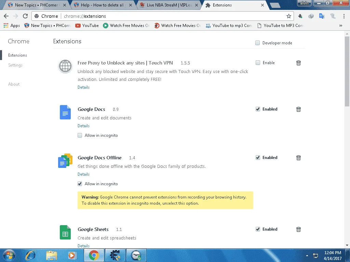
Task: Open Details link for Google Docs
Action: [x=83, y=126]
